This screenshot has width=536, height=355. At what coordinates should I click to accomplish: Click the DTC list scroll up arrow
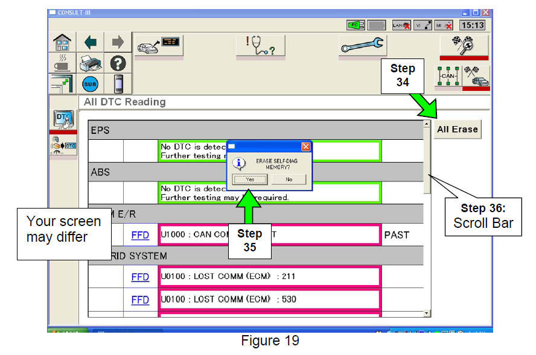(427, 124)
